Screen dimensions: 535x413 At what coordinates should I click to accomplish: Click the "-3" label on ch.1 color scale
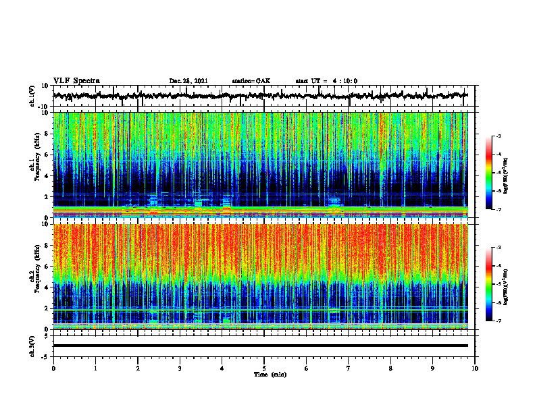(x=498, y=136)
